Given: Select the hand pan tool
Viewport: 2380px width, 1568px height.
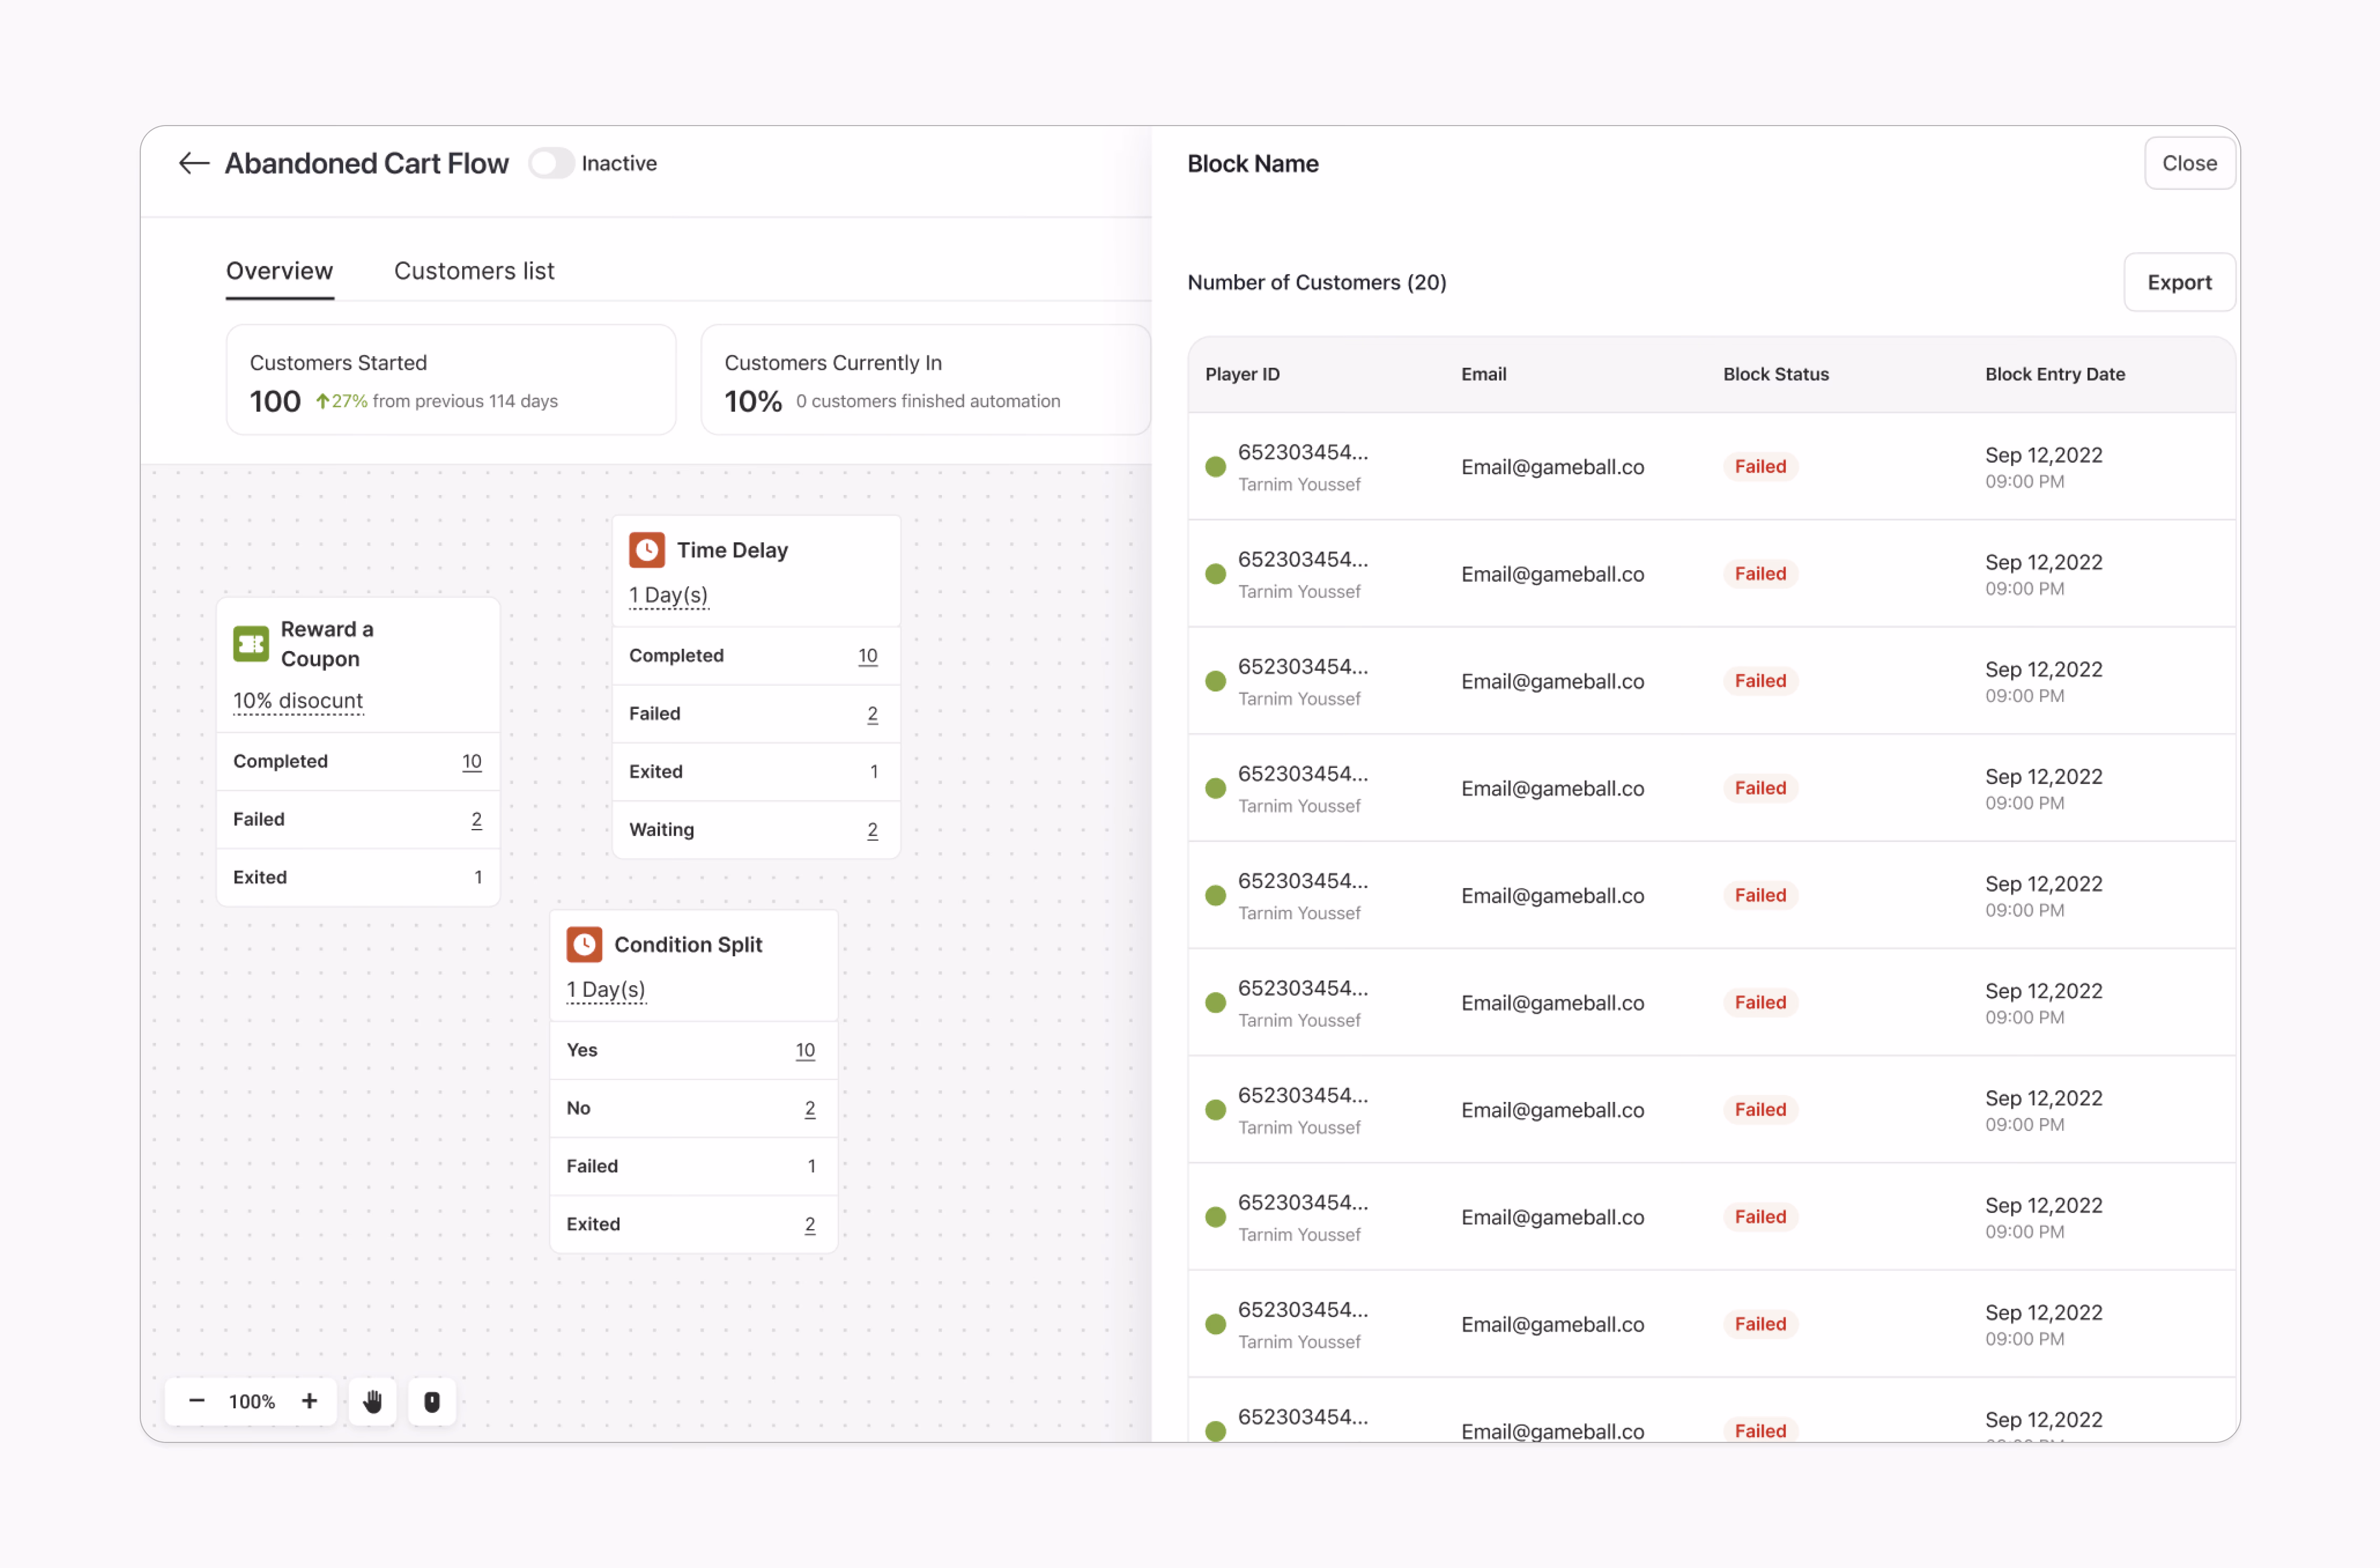Looking at the screenshot, I should 373,1401.
